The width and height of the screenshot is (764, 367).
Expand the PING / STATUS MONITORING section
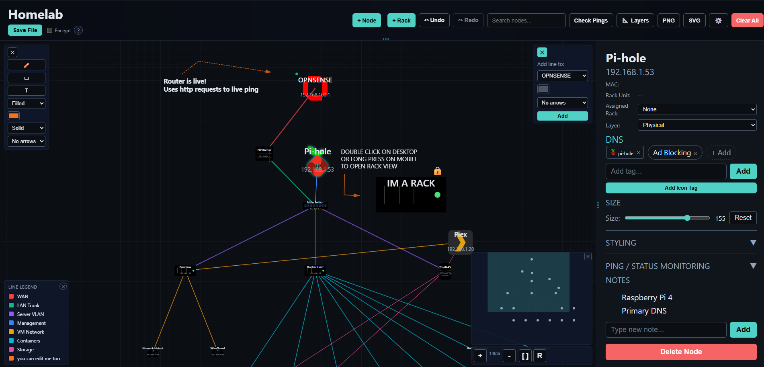(681, 266)
